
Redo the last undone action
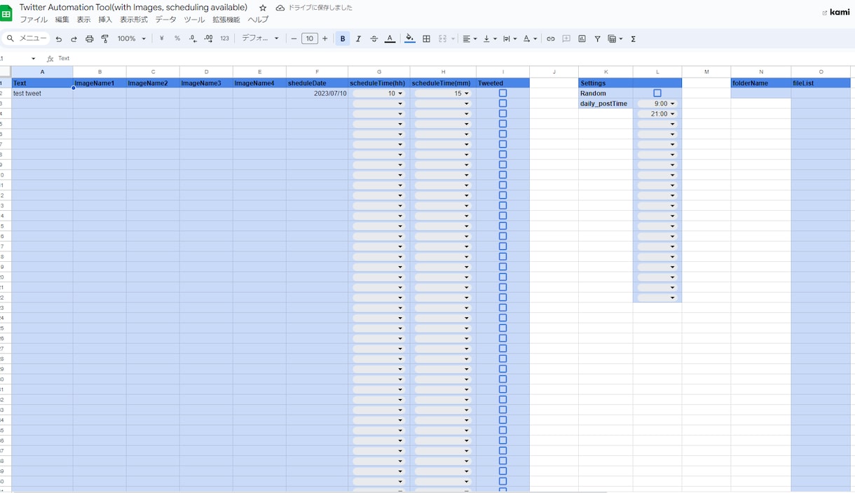pos(74,39)
